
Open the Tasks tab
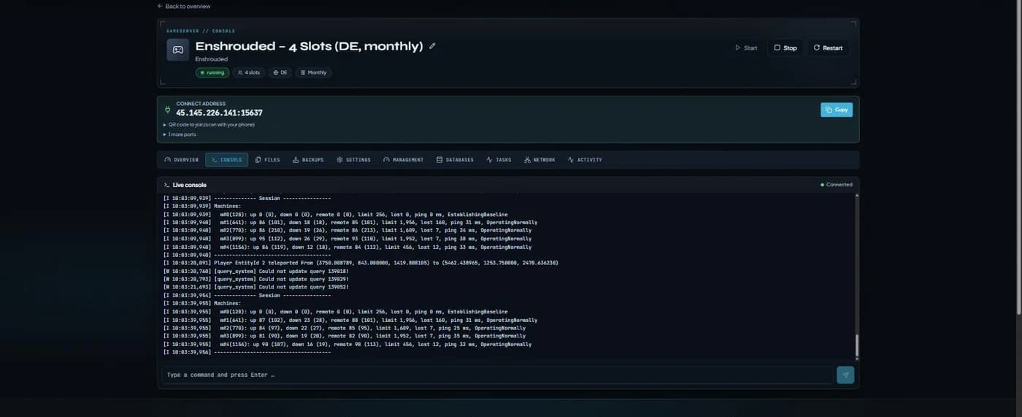[499, 160]
